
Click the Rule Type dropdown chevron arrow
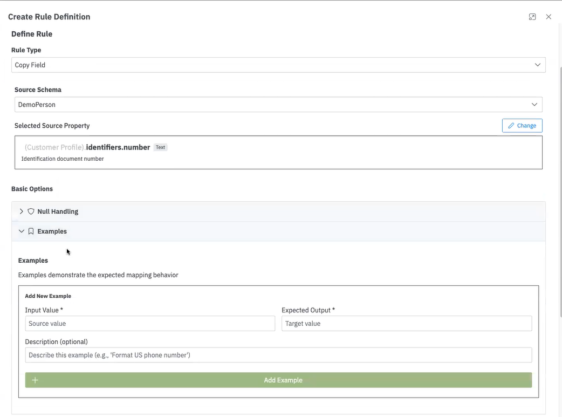[538, 65]
